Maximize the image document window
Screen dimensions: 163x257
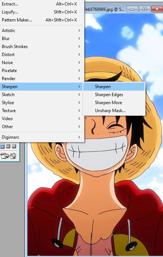point(144,9)
